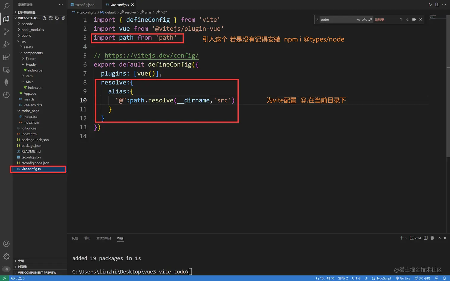The width and height of the screenshot is (450, 281).
Task: Open the Manage settings gear
Action: tap(6, 256)
